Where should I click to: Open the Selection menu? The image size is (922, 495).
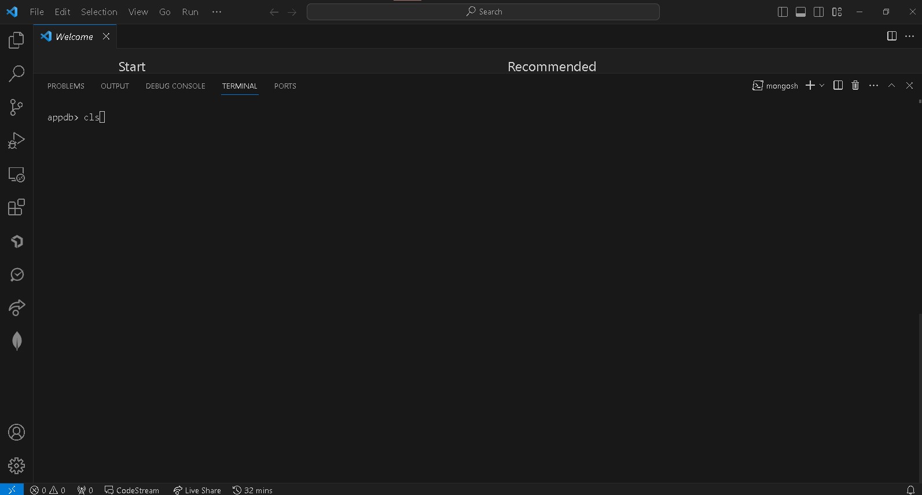click(x=99, y=12)
